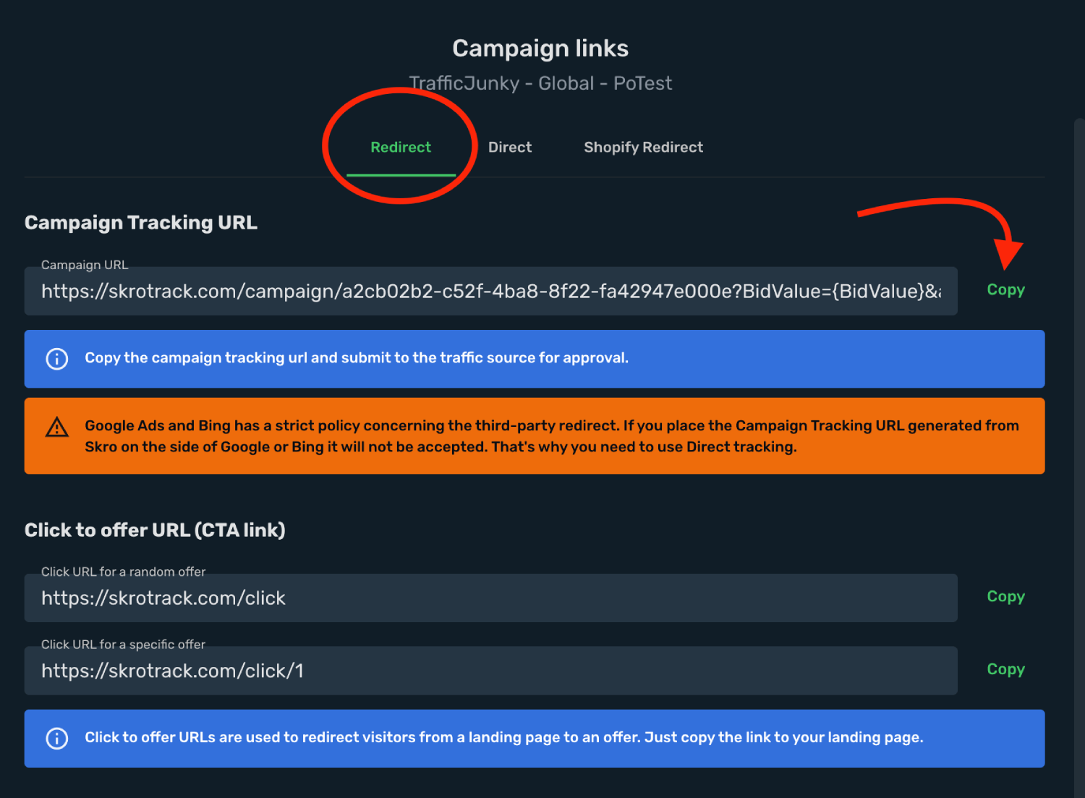Image resolution: width=1085 pixels, height=798 pixels.
Task: Click the 'Click URL for a random offer' label
Action: tap(123, 572)
